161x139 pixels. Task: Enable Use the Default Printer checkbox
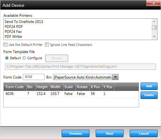tap(5, 45)
